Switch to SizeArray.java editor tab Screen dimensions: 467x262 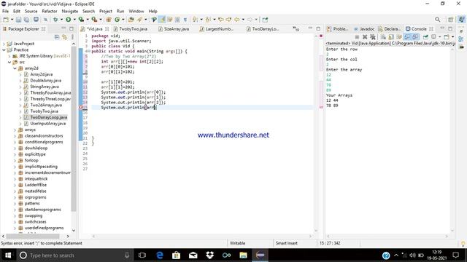click(x=174, y=29)
